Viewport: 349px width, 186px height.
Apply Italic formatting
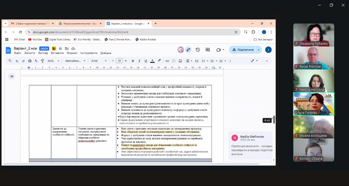[139, 61]
